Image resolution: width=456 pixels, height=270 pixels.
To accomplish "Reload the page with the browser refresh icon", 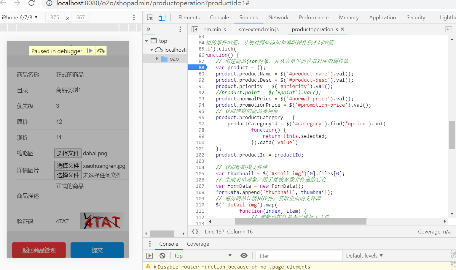I will coord(31,3).
